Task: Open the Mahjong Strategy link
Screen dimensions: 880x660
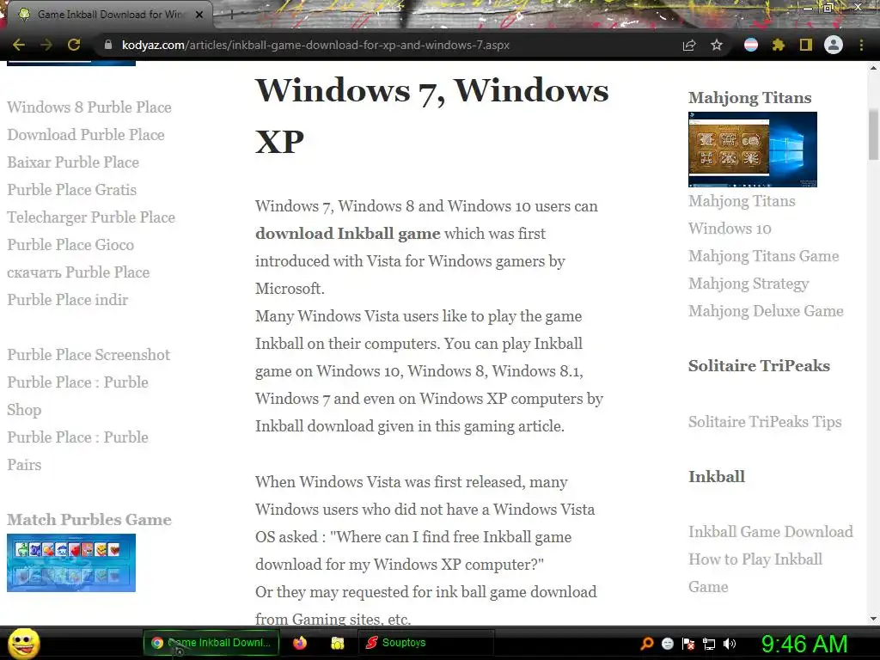Action: click(x=749, y=284)
